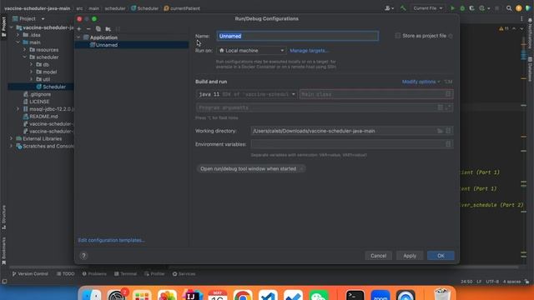
Task: Expand the Program arguments field icon
Action: tap(449, 107)
